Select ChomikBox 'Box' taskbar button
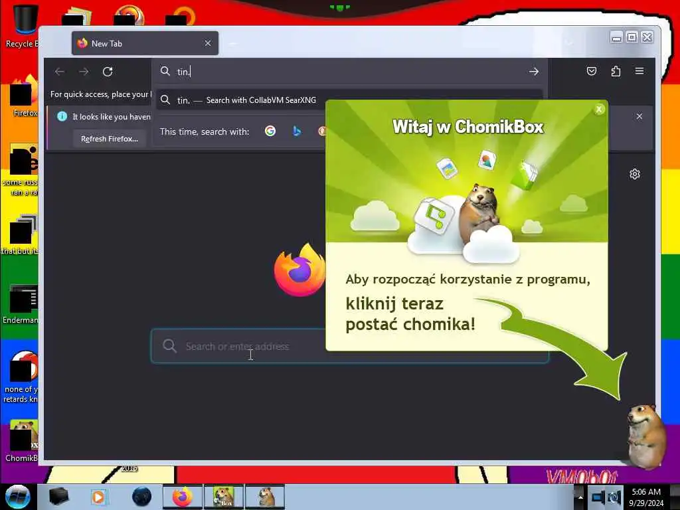680x510 pixels. [224, 497]
